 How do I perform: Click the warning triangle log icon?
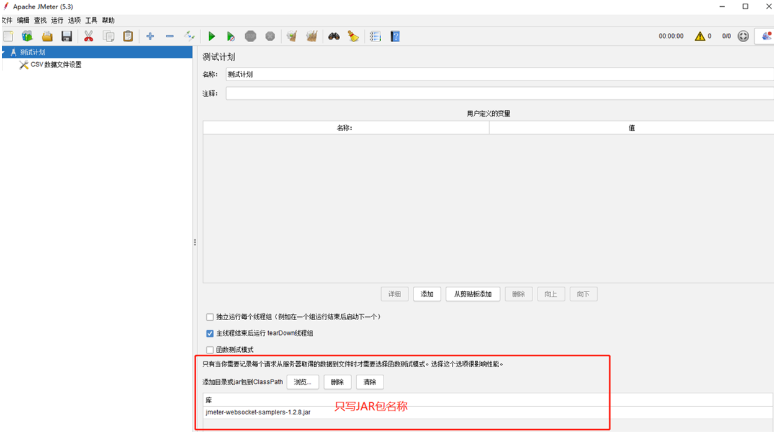click(x=700, y=37)
